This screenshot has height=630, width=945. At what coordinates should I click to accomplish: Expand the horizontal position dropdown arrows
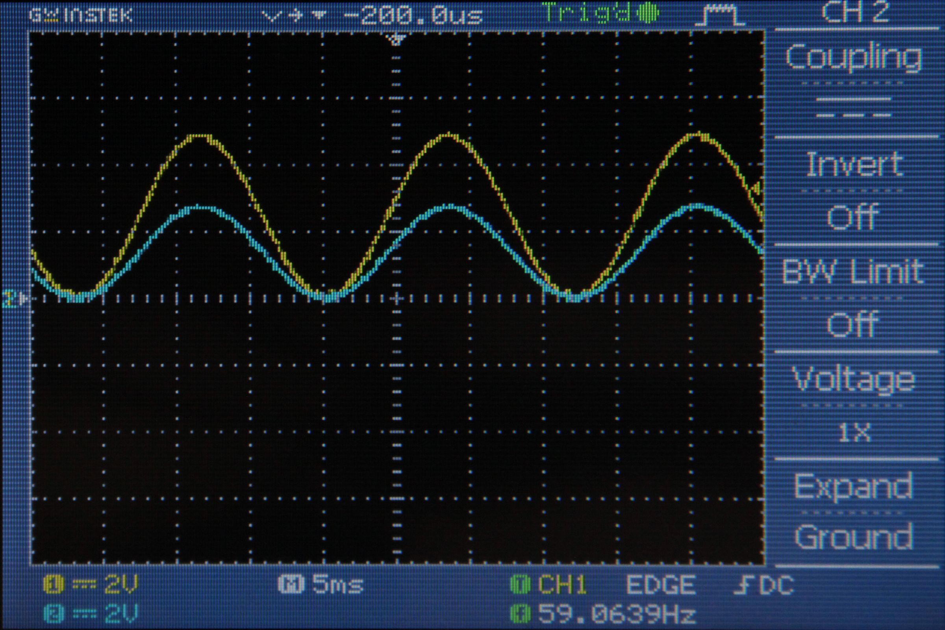293,13
